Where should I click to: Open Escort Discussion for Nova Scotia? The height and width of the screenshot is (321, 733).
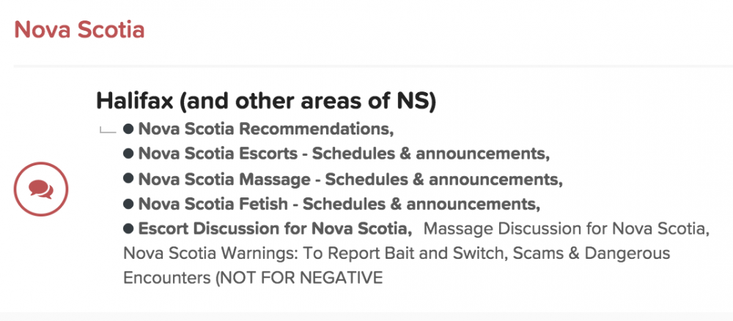click(273, 229)
